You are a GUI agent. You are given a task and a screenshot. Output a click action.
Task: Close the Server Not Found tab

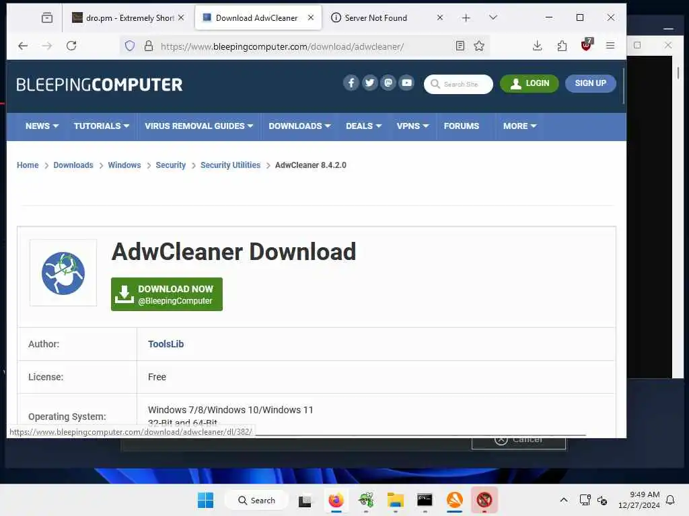440,17
